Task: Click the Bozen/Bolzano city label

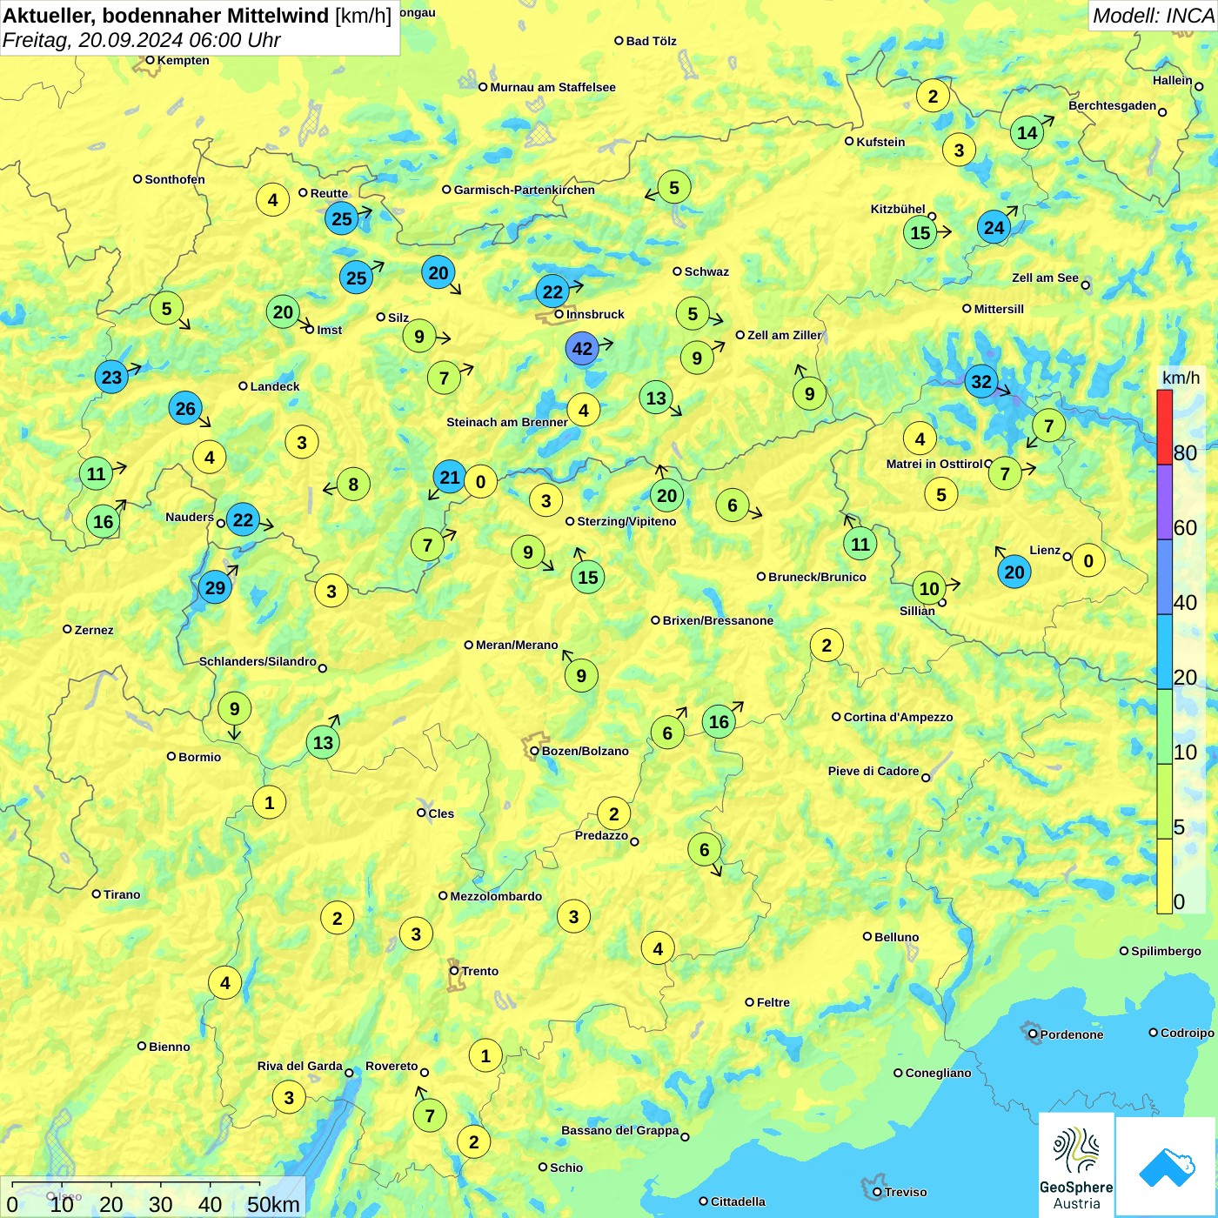Action: click(585, 751)
